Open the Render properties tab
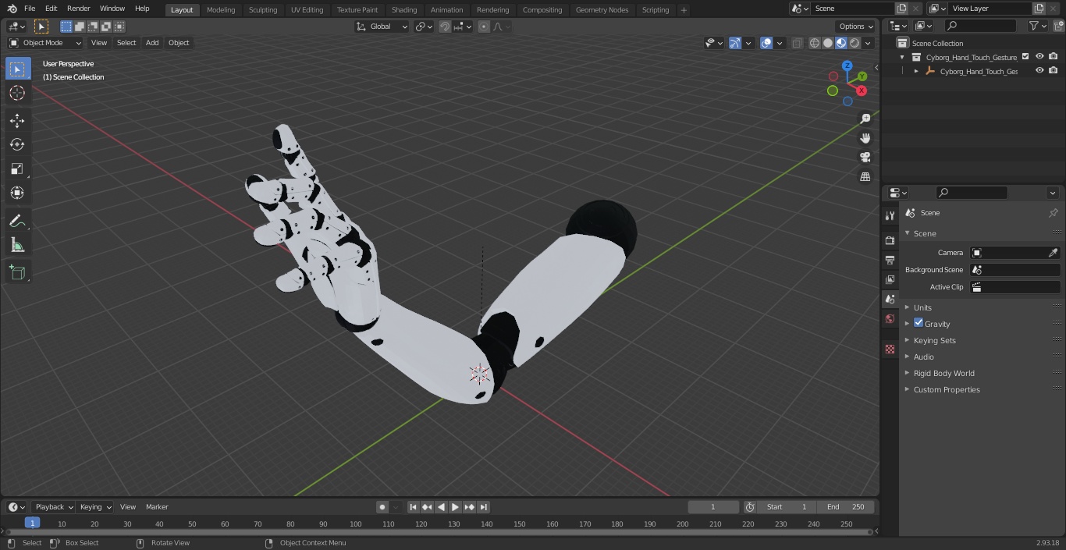Screen dimensions: 1066x550 tap(890, 240)
